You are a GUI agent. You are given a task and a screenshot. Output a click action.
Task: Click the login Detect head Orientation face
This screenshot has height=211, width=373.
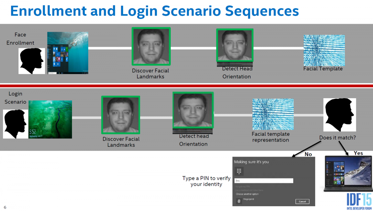(193, 110)
